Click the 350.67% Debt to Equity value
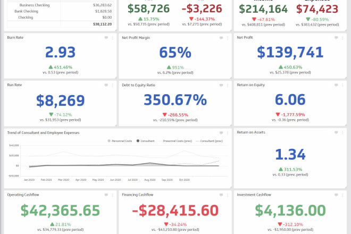The width and height of the screenshot is (351, 234). [175, 100]
